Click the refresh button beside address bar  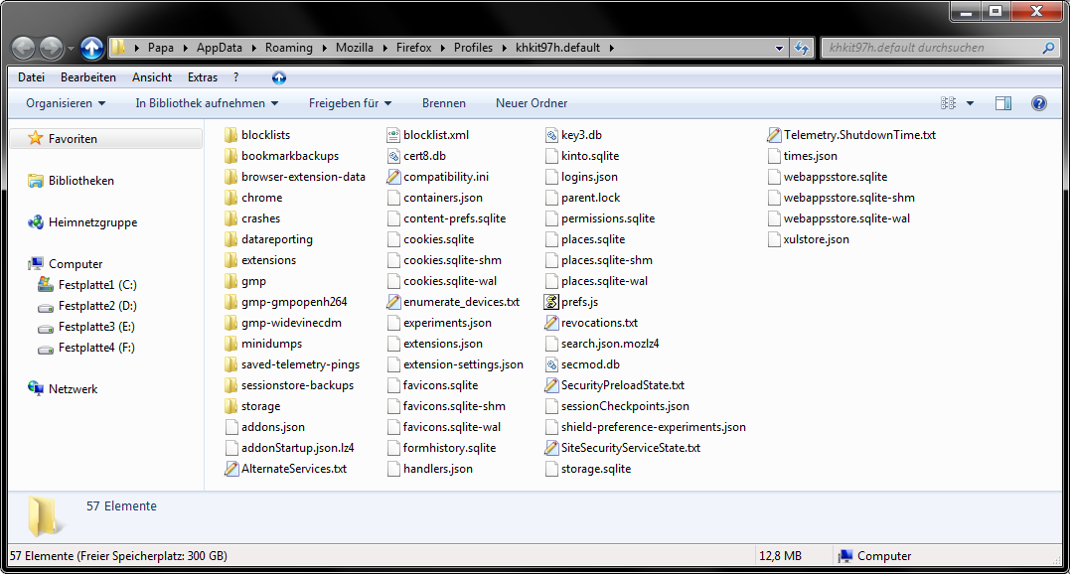click(801, 48)
